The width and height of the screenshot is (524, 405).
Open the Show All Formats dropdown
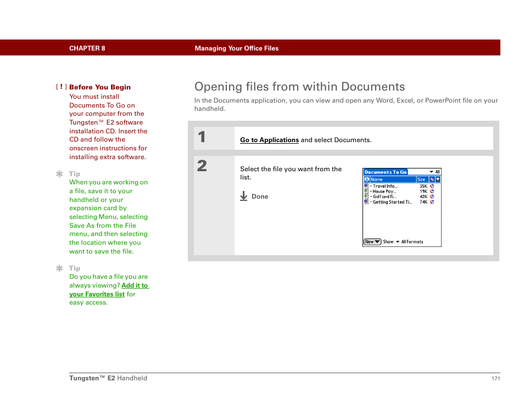[x=409, y=241]
